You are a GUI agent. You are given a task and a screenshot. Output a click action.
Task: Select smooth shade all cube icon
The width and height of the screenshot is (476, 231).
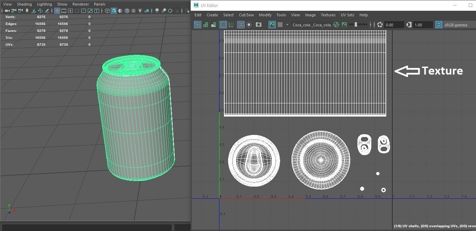point(114,11)
